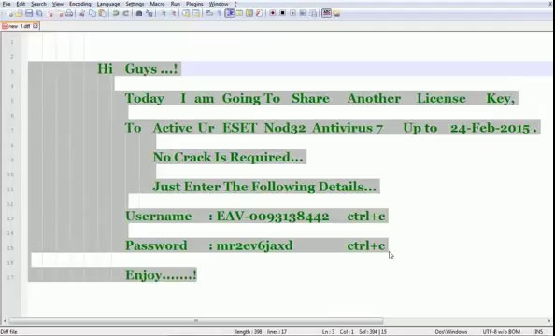Open the Search menu
This screenshot has width=555, height=336.
point(38,4)
